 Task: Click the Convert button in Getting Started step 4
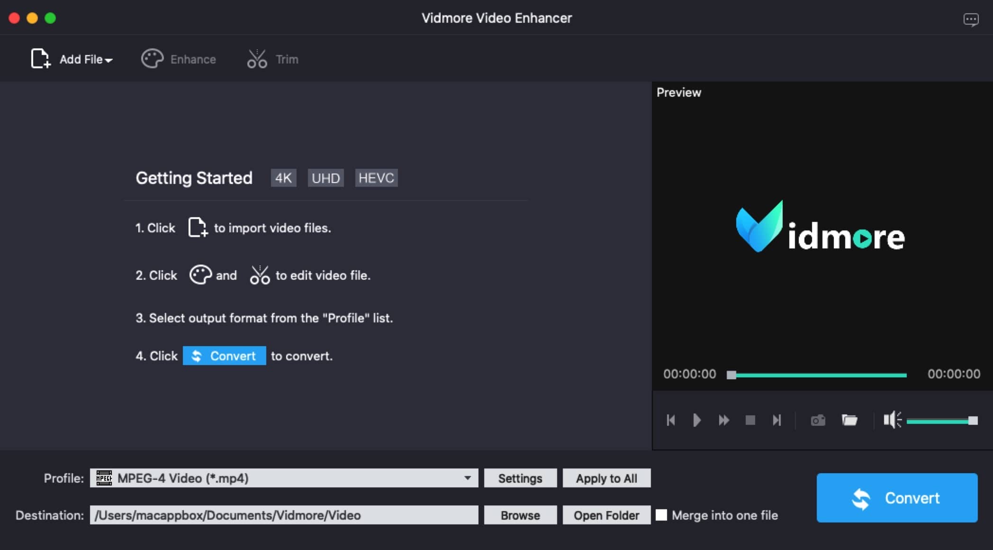224,356
